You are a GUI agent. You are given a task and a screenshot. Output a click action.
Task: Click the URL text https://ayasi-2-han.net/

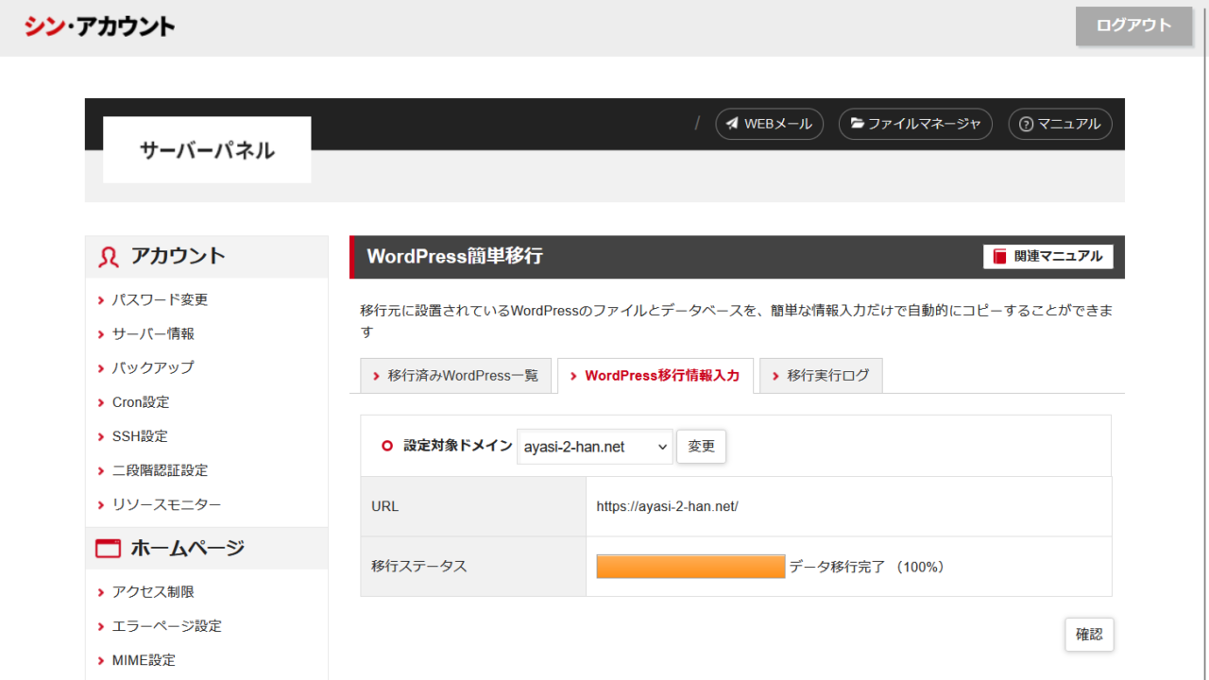(667, 506)
